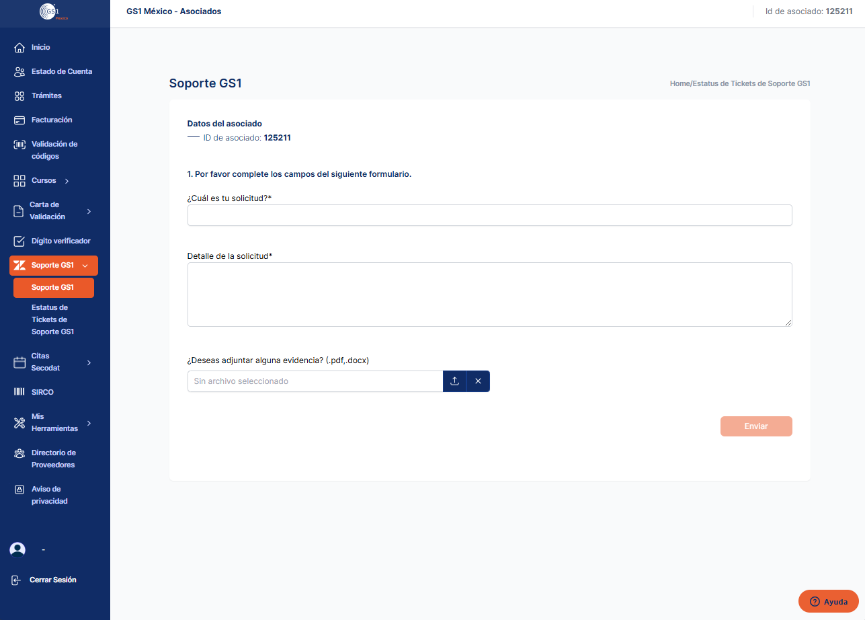Click the Inicio home icon
The image size is (865, 620).
pyautogui.click(x=19, y=48)
